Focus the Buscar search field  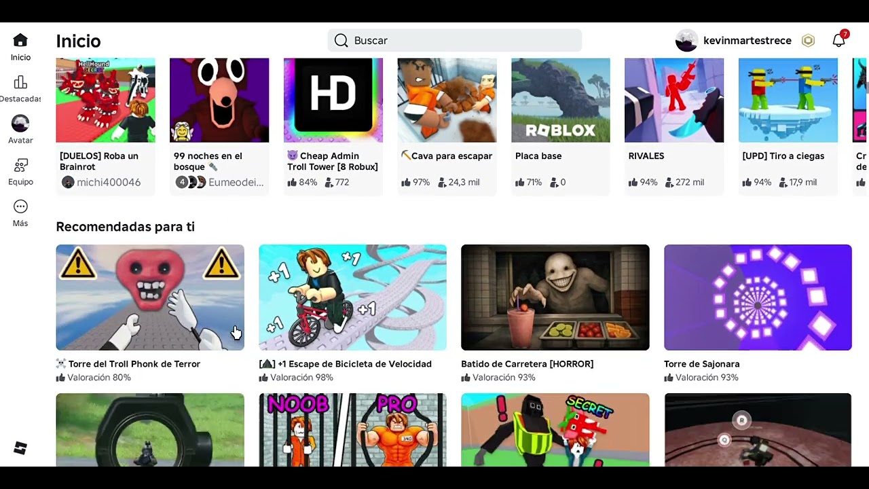[455, 41]
